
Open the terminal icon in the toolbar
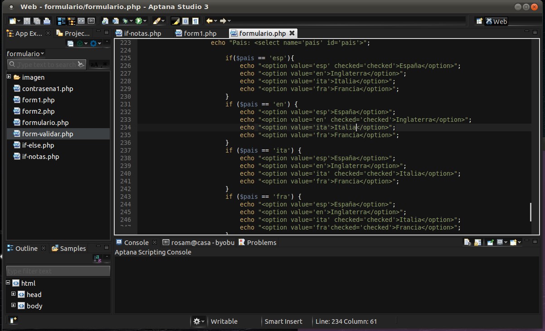click(x=91, y=21)
